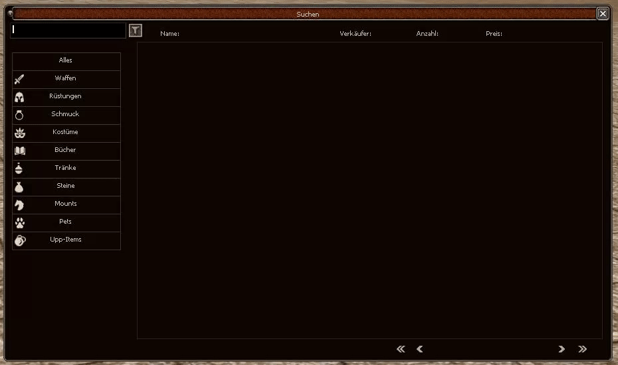Sort results by Preis column header
The height and width of the screenshot is (365, 618).
494,34
